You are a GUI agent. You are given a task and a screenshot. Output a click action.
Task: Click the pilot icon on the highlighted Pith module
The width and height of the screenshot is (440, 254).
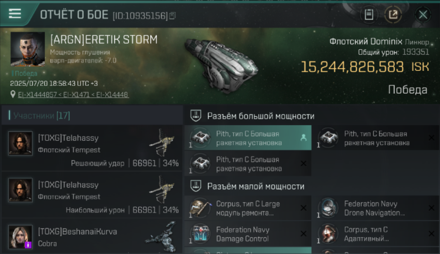303,137
